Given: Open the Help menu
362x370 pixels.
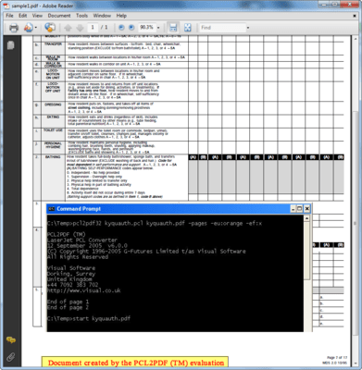Looking at the screenshot, I should (x=121, y=16).
